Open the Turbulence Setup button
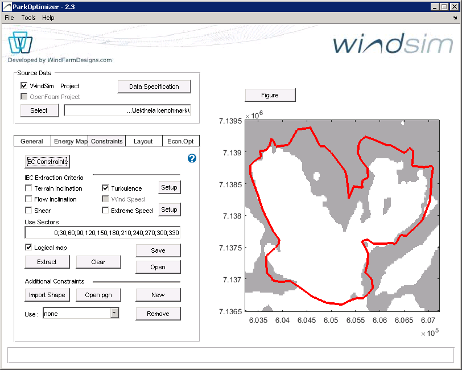 pyautogui.click(x=170, y=187)
